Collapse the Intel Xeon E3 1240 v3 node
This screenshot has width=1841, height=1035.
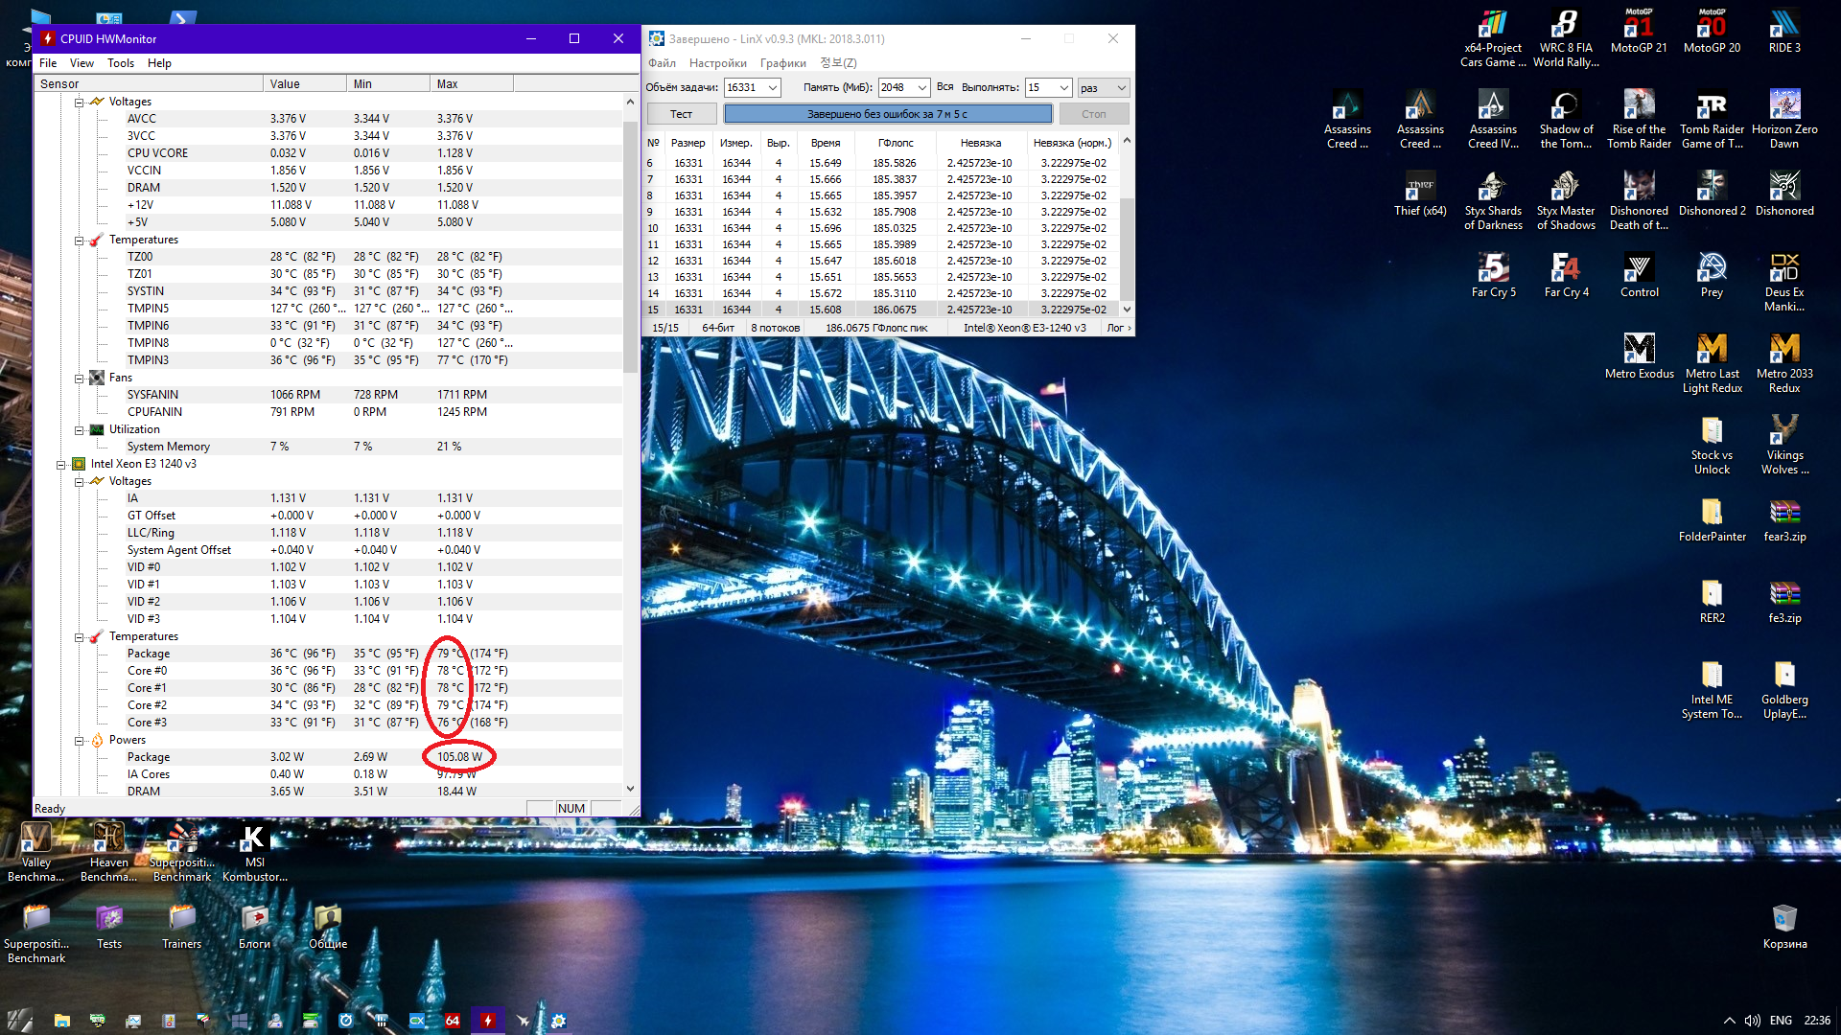point(61,464)
